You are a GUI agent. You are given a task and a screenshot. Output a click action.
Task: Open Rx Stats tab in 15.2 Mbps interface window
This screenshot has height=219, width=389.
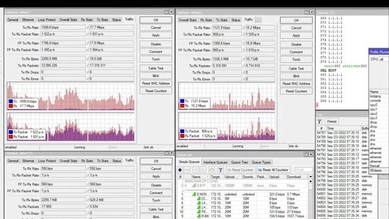[206, 20]
